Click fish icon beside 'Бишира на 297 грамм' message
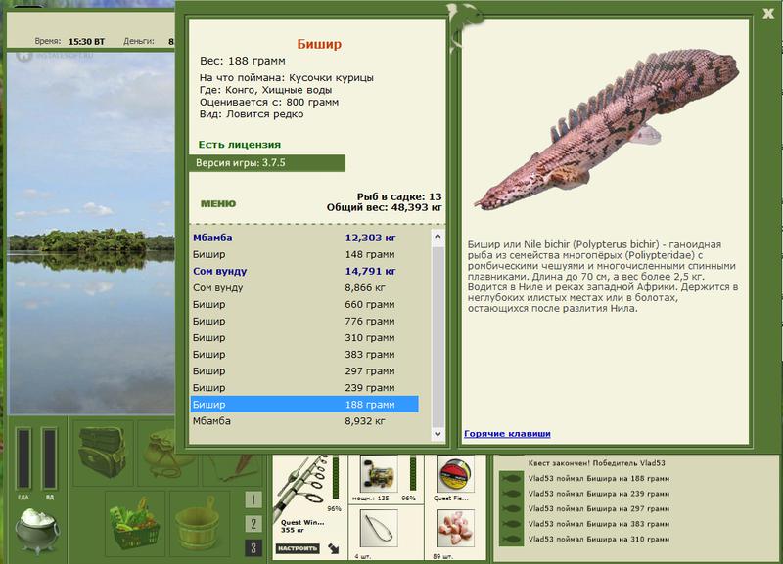 tap(510, 508)
